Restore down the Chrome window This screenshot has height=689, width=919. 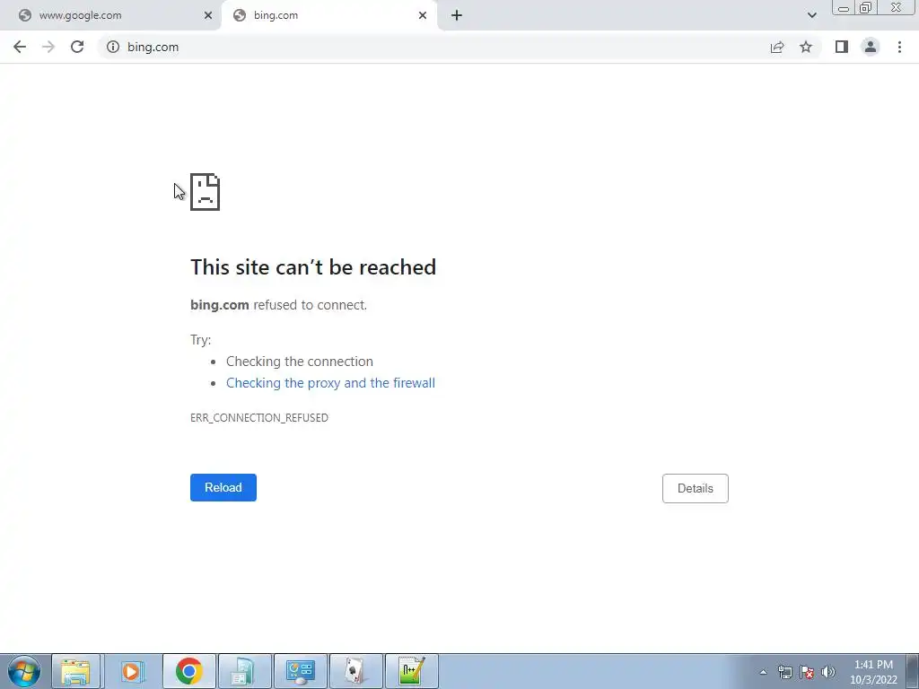[x=866, y=8]
